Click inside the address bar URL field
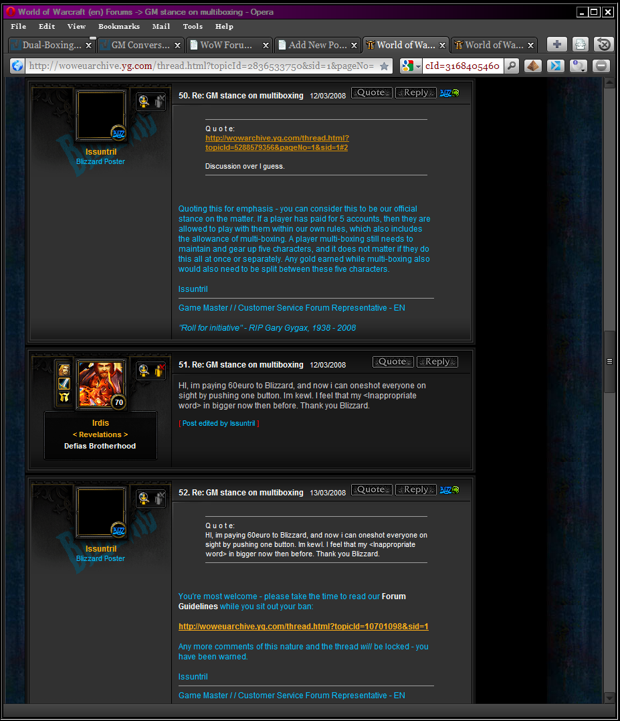Screen dimensions: 620x721 [201, 66]
